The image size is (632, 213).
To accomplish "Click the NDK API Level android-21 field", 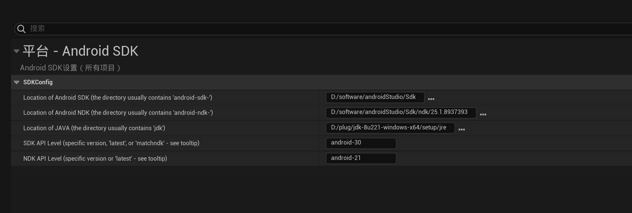I will pos(360,158).
